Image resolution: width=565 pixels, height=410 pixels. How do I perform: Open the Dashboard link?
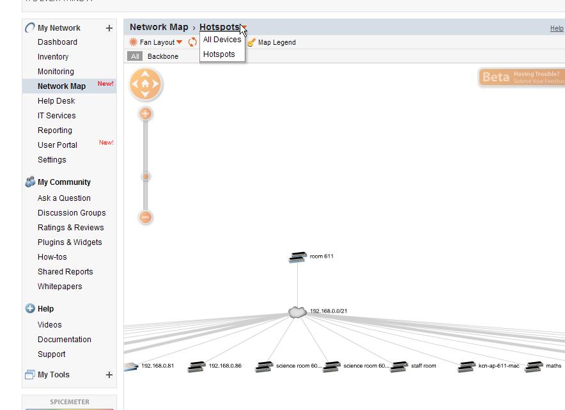(x=56, y=42)
